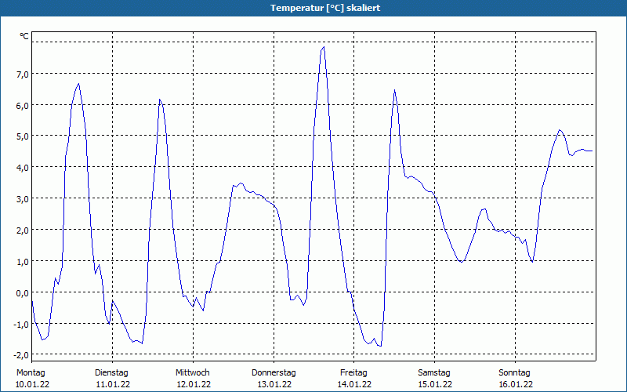627x392 pixels.
Task: Click the 16.01.22 date label
Action: (x=516, y=384)
